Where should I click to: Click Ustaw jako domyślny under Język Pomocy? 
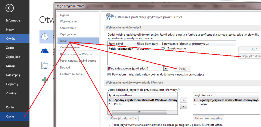point(208,119)
